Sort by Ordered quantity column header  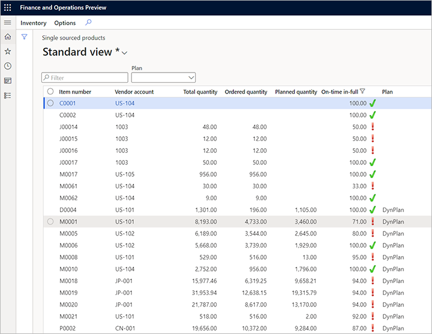pos(246,92)
